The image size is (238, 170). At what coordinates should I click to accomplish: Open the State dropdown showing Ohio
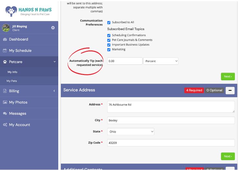pyautogui.click(x=131, y=132)
